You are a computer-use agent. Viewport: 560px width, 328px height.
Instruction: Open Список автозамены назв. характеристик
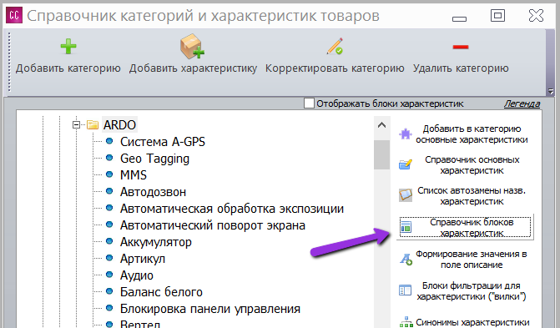(472, 196)
